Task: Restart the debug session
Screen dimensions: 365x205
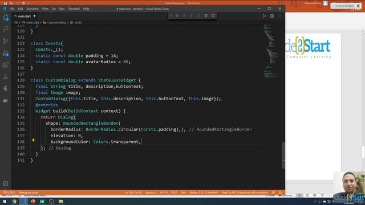Action: point(206,16)
